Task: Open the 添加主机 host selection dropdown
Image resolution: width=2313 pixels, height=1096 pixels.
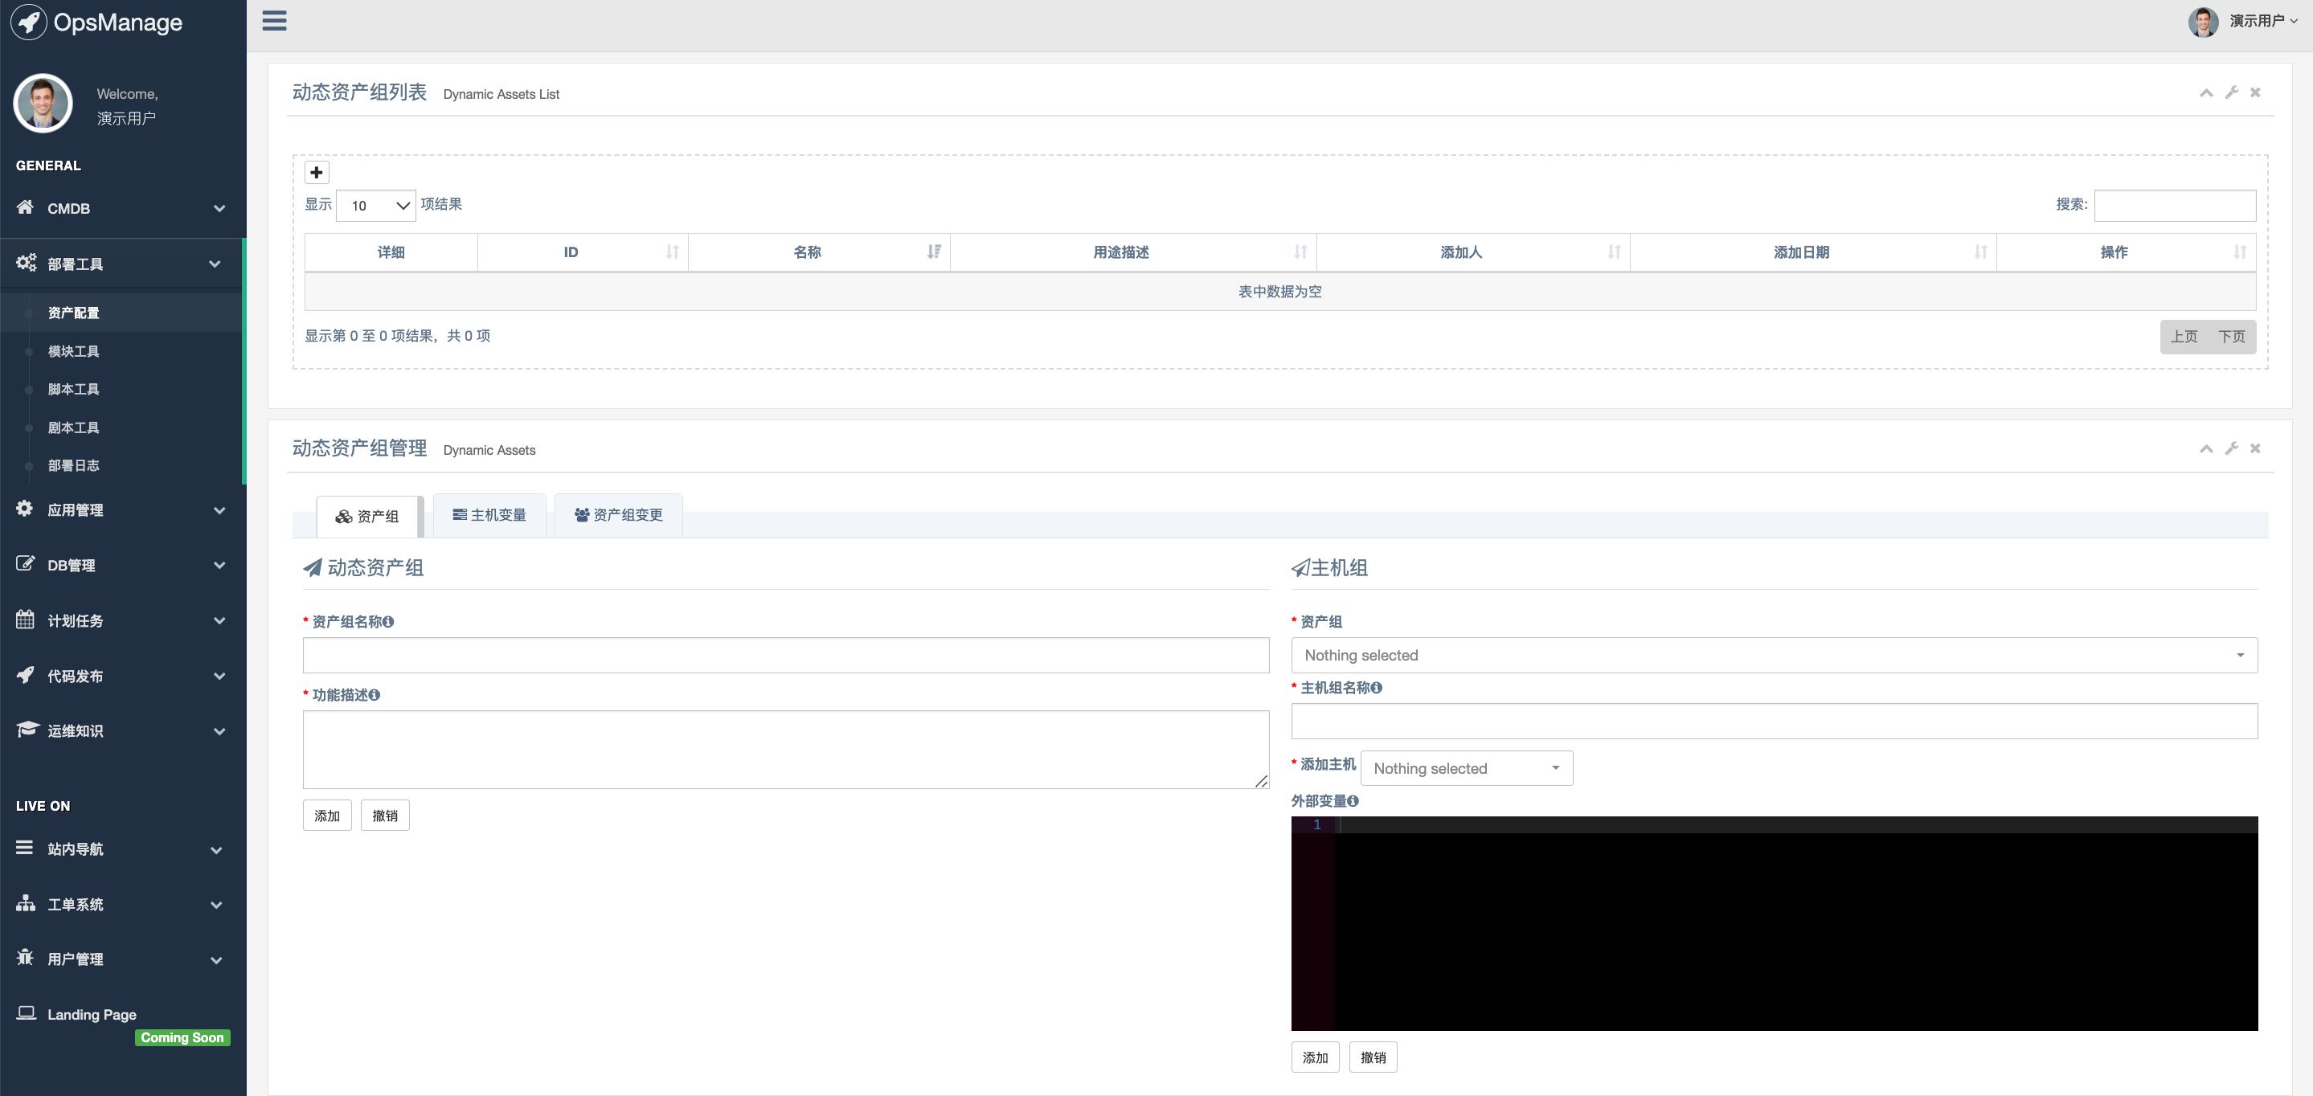Action: click(1465, 768)
